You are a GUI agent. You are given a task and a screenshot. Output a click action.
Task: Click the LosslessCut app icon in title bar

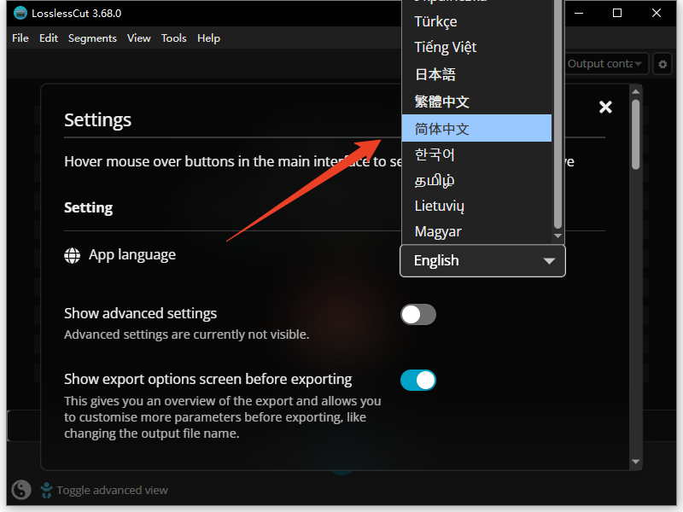click(20, 13)
